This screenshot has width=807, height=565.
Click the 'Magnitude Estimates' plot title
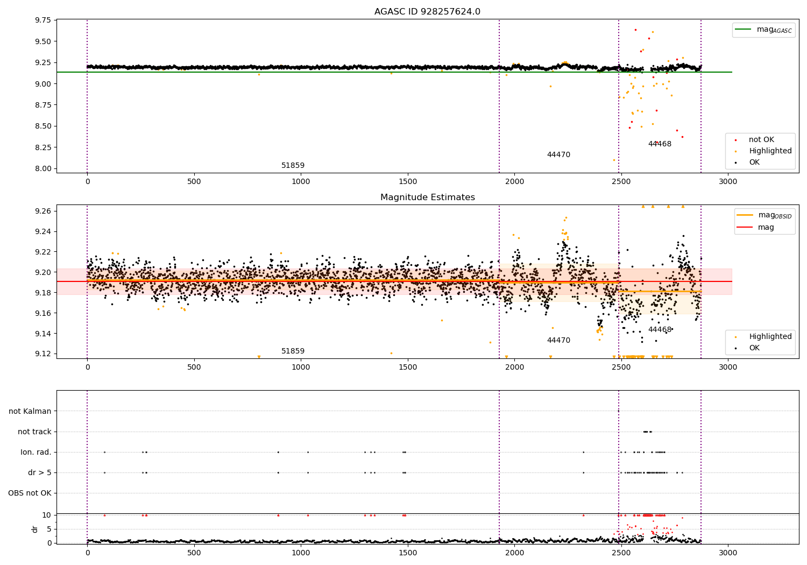click(x=427, y=197)
